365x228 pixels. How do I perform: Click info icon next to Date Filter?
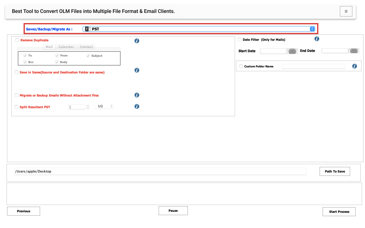[x=317, y=39]
